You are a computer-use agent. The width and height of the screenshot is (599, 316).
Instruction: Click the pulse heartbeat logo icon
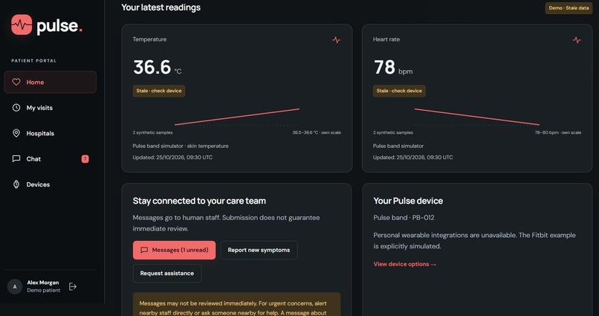tap(22, 25)
